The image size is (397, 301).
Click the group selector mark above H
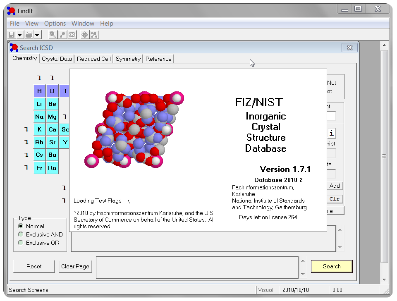click(x=39, y=77)
